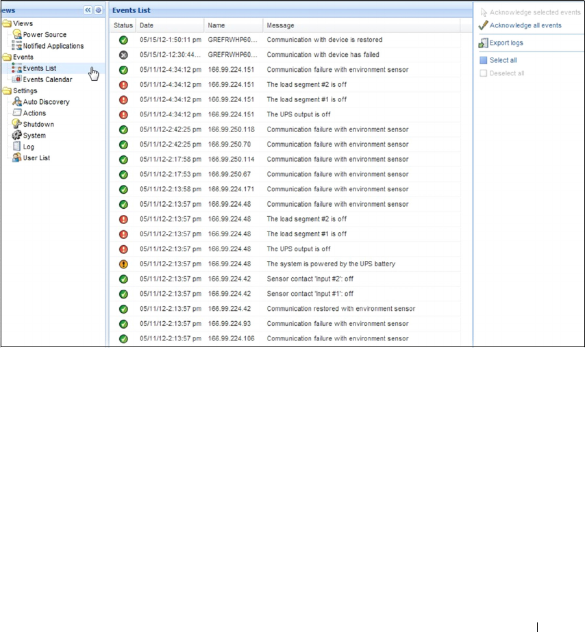The image size is (585, 632).
Task: Click green status icon for 166.99.224.106 event
Action: [124, 338]
